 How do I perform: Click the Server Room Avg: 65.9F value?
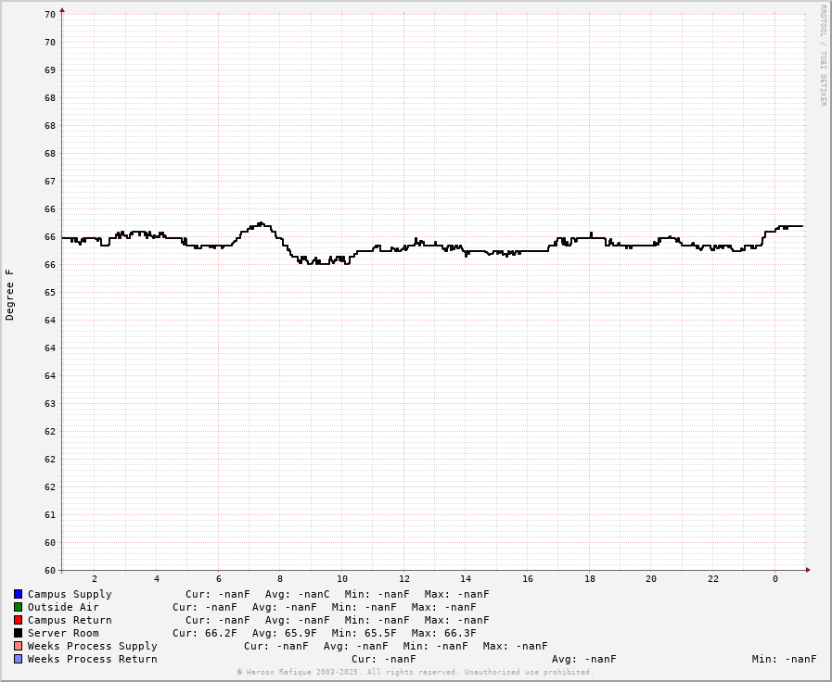(x=285, y=633)
